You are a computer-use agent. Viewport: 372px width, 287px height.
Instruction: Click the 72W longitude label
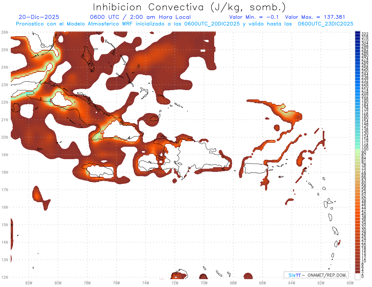click(x=175, y=283)
